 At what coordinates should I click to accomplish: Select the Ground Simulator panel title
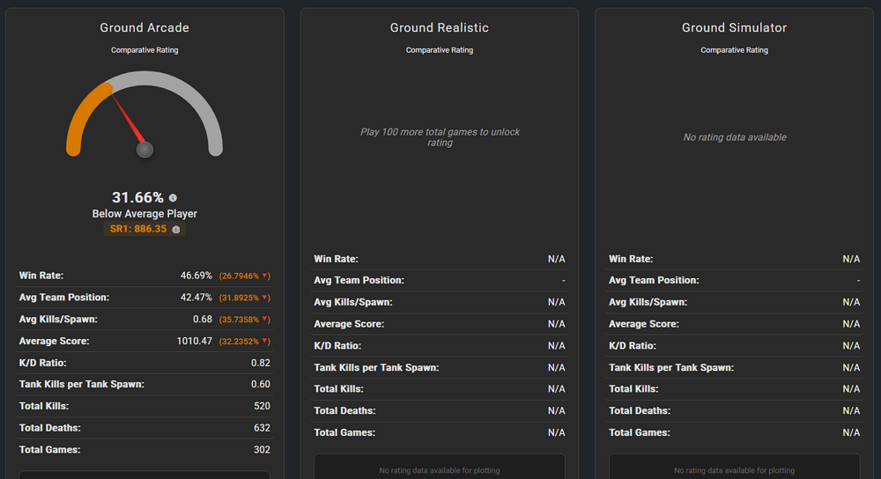pos(734,28)
